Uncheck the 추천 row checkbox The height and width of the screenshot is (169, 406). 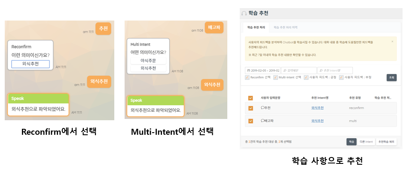click(250, 108)
